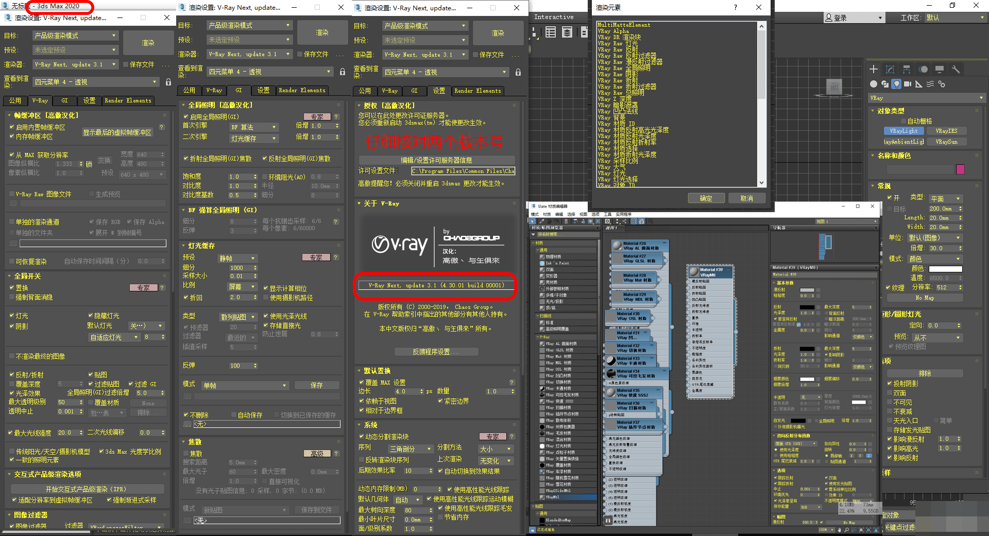Select Cameras category icon
The image size is (989, 536).
908,84
